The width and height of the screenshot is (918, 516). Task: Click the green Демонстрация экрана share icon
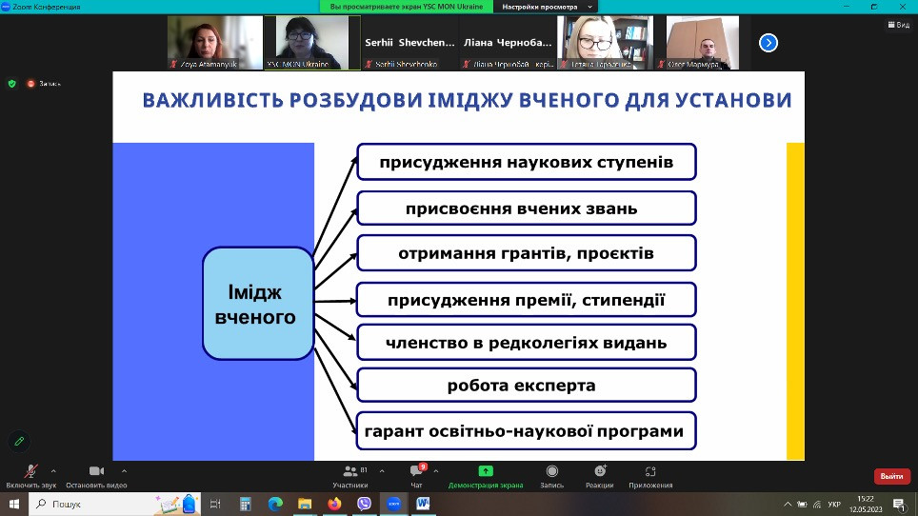(486, 471)
